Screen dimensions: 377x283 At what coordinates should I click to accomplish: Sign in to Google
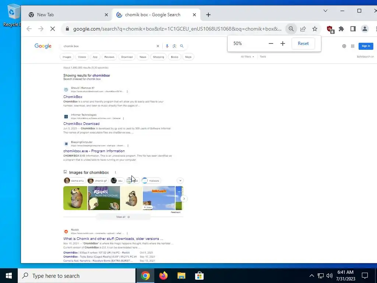click(366, 46)
